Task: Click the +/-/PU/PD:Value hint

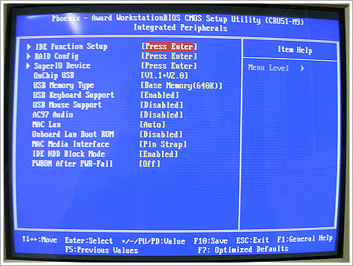Action: [x=154, y=241]
